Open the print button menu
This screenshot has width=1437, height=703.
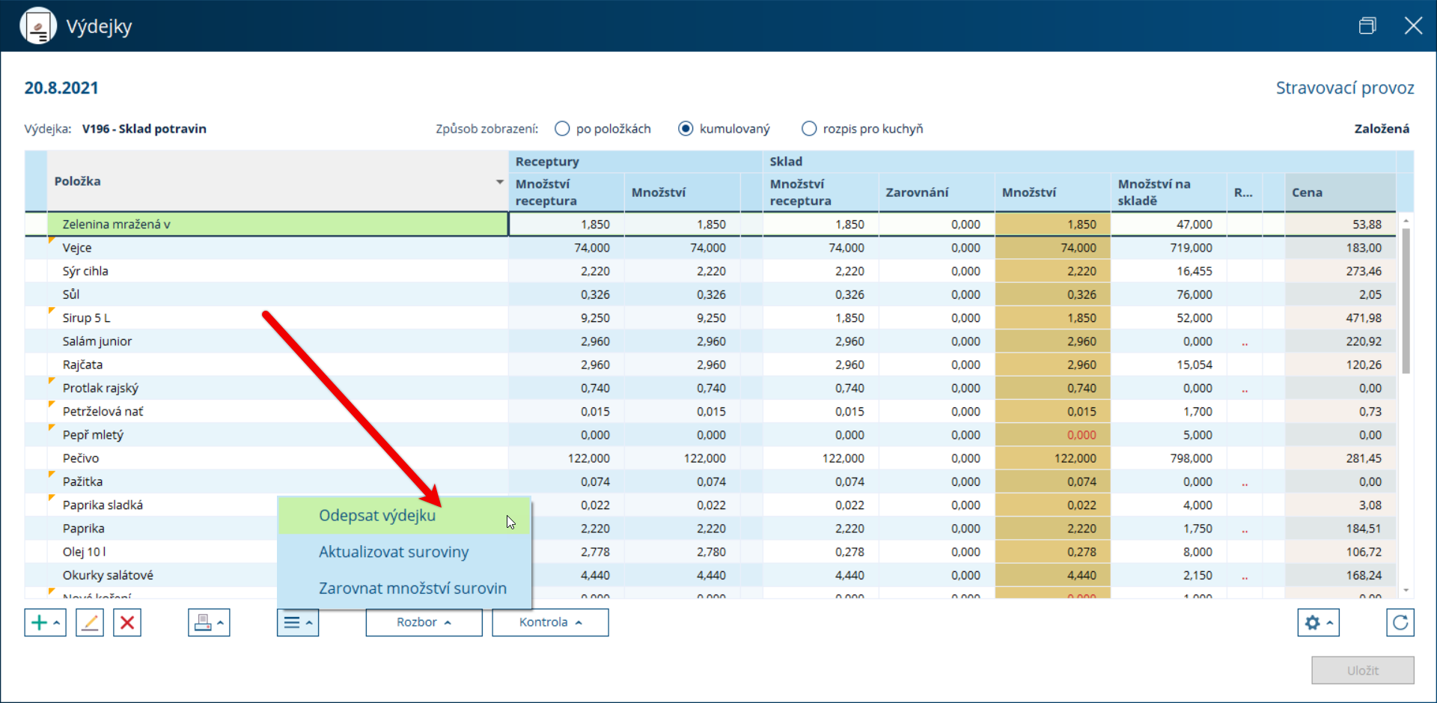pos(209,622)
